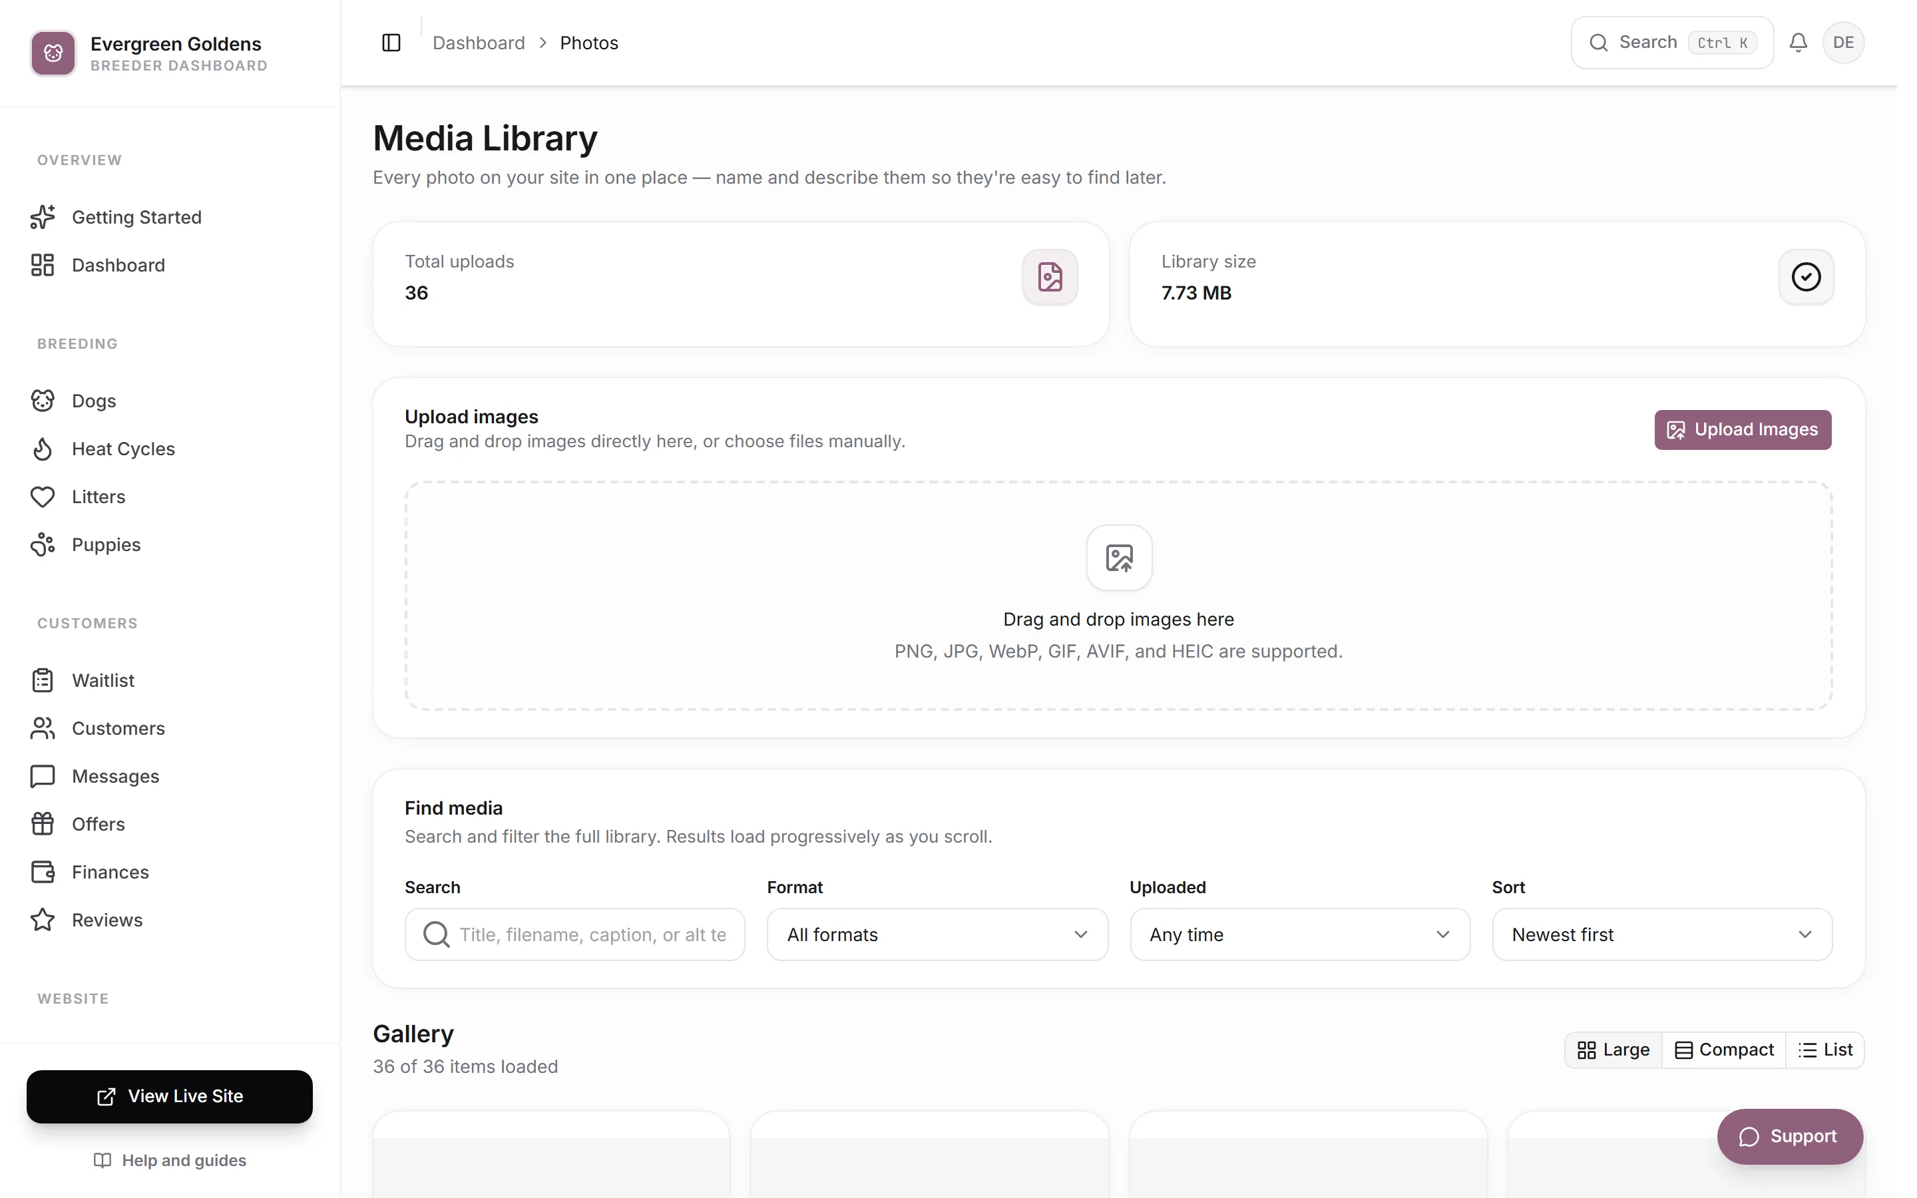Screen dimensions: 1917x1198
Task: Click the Puppies paw icon
Action: click(43, 544)
